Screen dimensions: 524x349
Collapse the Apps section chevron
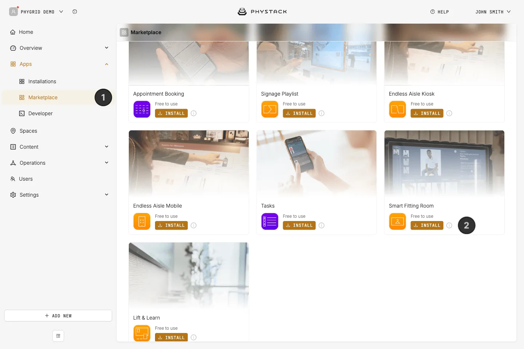(x=107, y=64)
